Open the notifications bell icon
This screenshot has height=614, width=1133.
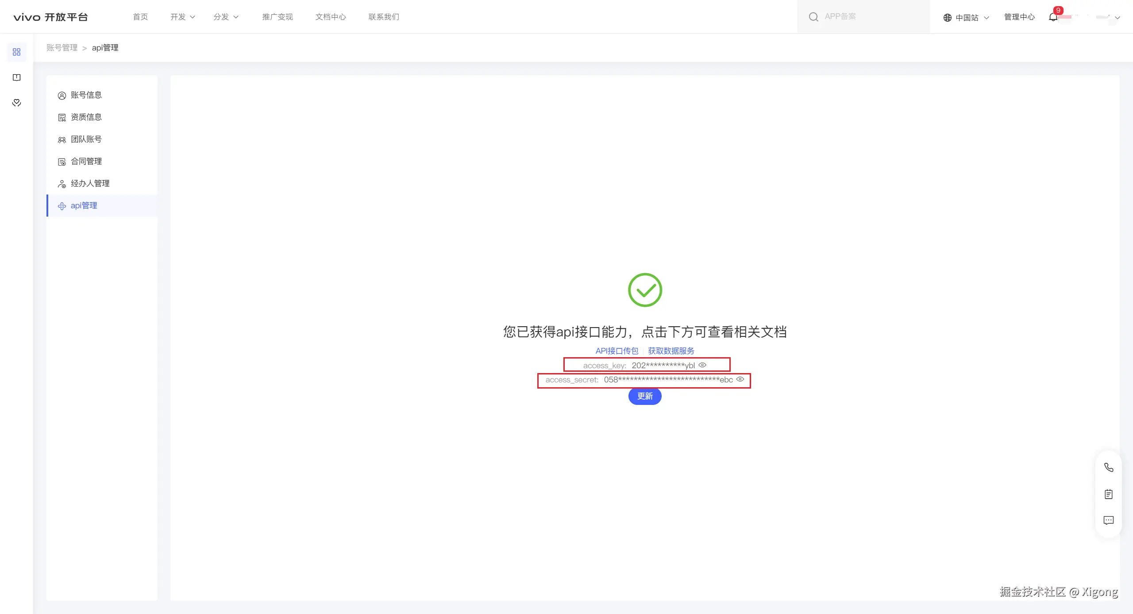pos(1053,17)
